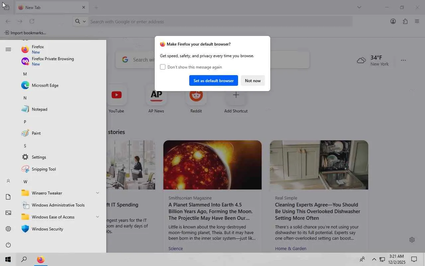Open the Firefox application hamburger menu

[x=417, y=21]
